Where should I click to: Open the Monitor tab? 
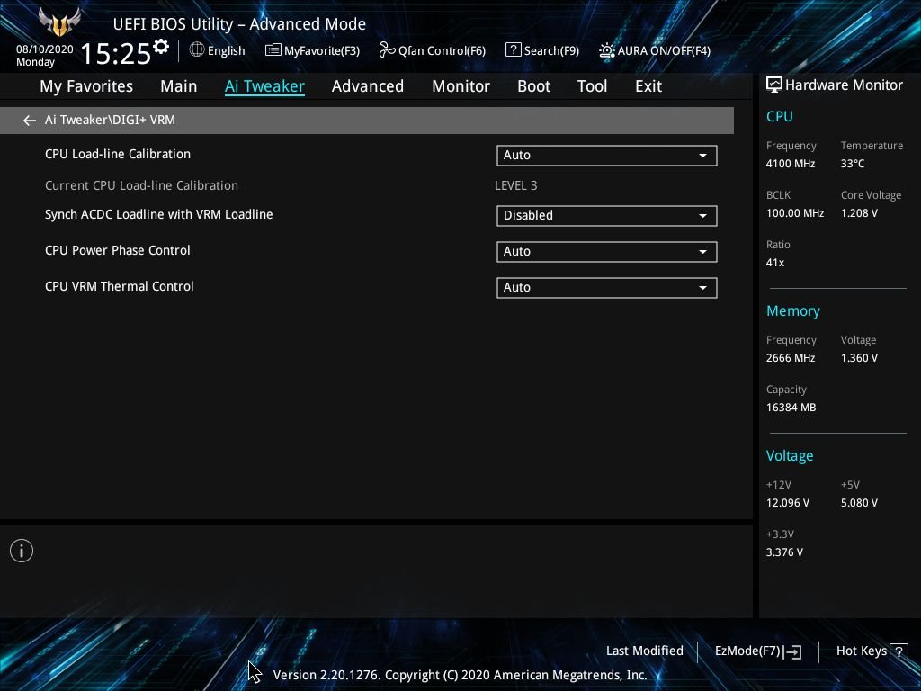pos(461,86)
